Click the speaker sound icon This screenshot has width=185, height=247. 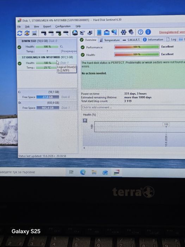[x=131, y=32]
